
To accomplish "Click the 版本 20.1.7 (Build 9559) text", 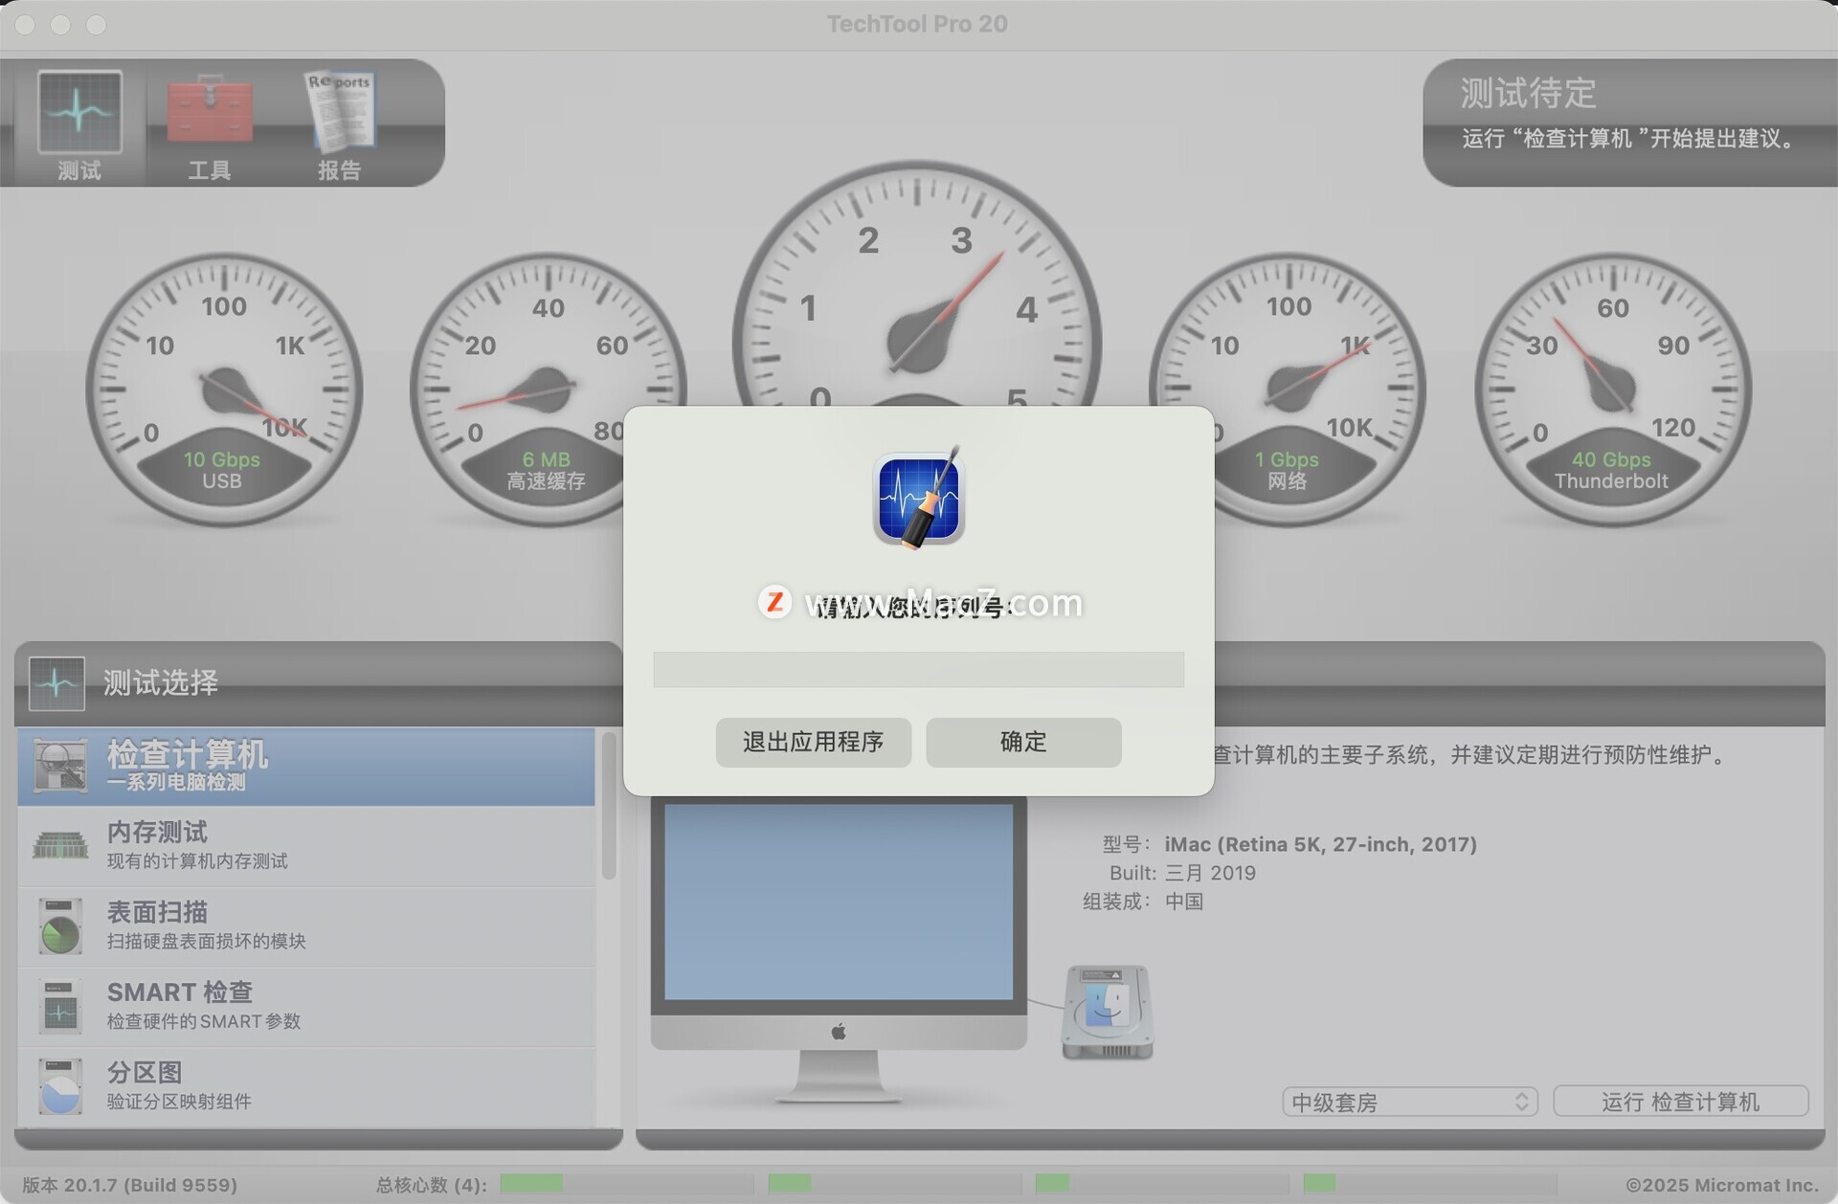I will 129,1185.
